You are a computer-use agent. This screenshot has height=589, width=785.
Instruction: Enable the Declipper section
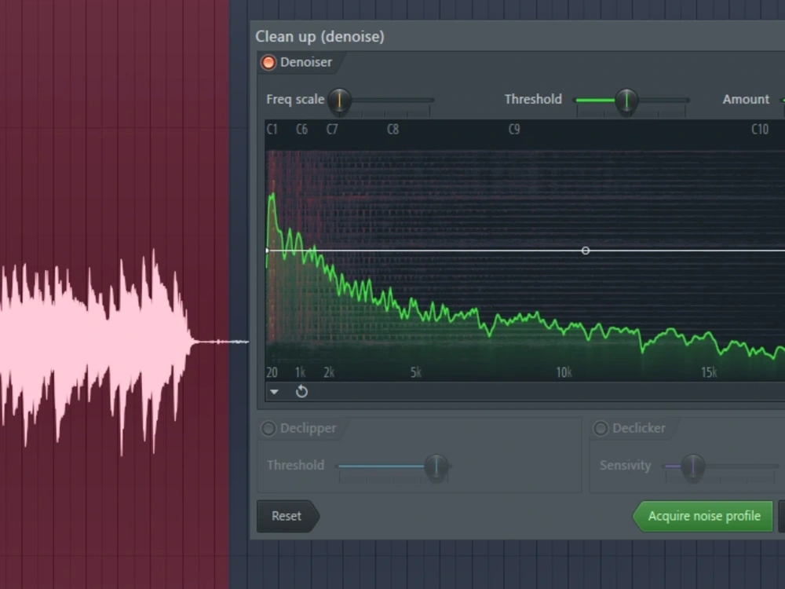[268, 428]
